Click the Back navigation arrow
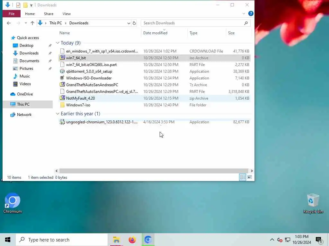Viewport: 329px width, 246px height. (9, 23)
